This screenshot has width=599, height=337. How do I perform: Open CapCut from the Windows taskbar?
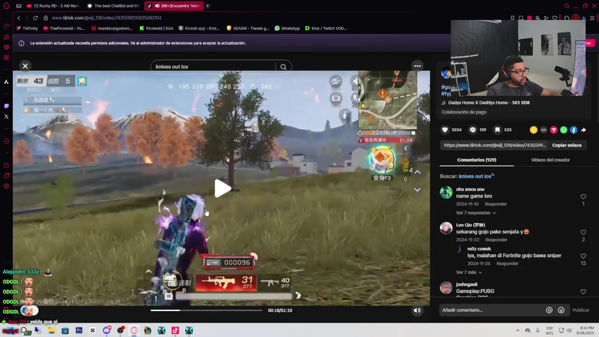click(x=93, y=330)
